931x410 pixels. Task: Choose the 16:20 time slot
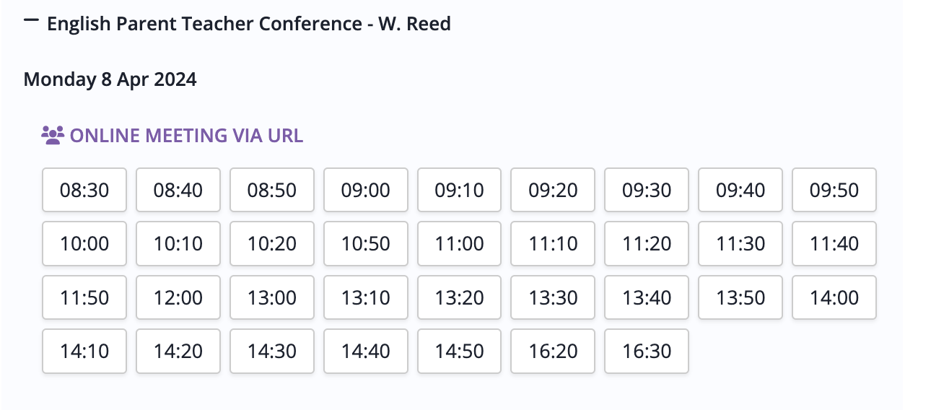[553, 351]
